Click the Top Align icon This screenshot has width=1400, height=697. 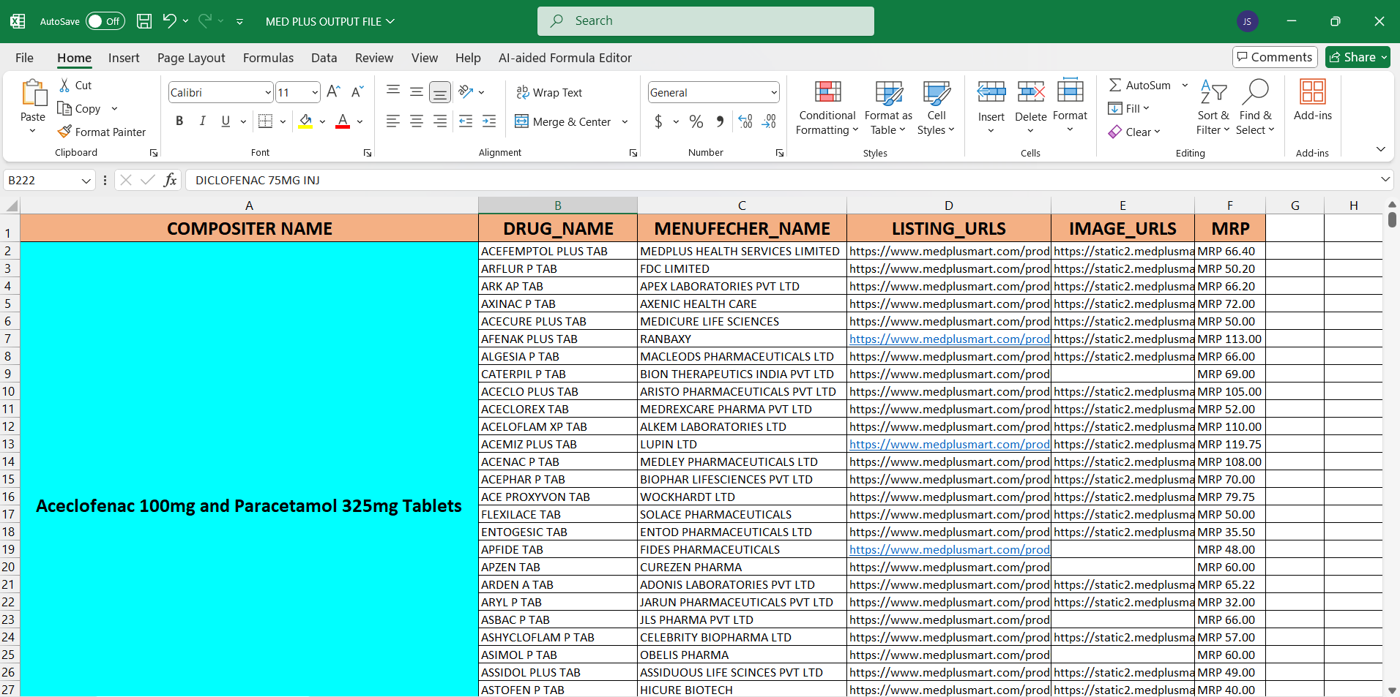[x=393, y=92]
